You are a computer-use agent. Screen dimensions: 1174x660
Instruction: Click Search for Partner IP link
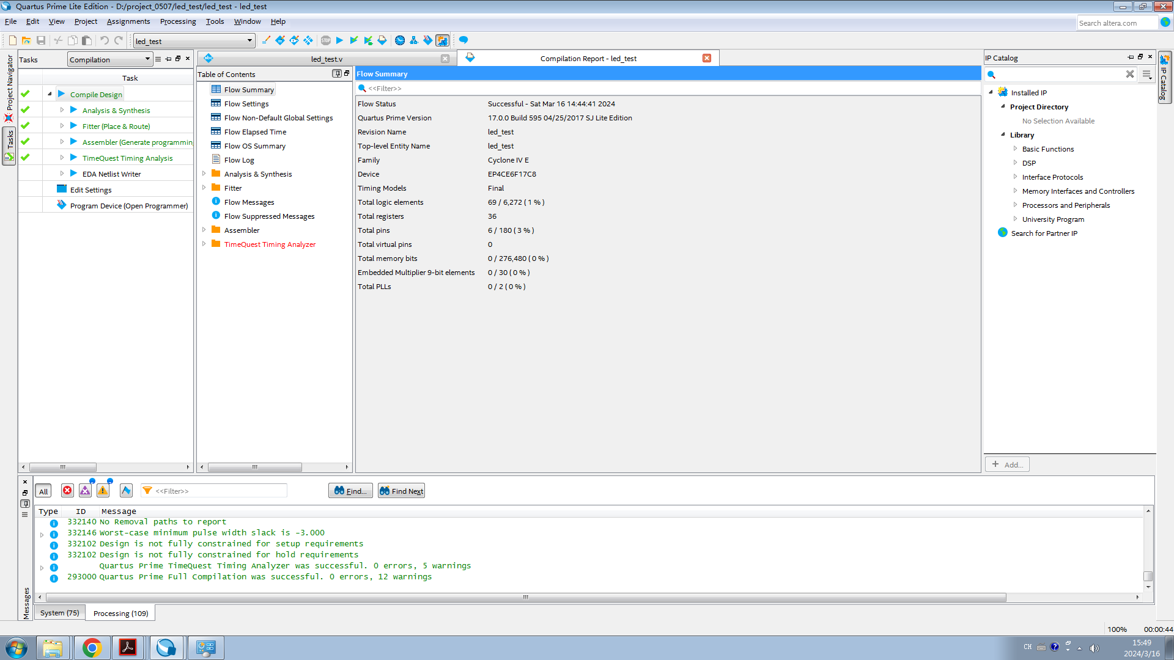[x=1044, y=233]
